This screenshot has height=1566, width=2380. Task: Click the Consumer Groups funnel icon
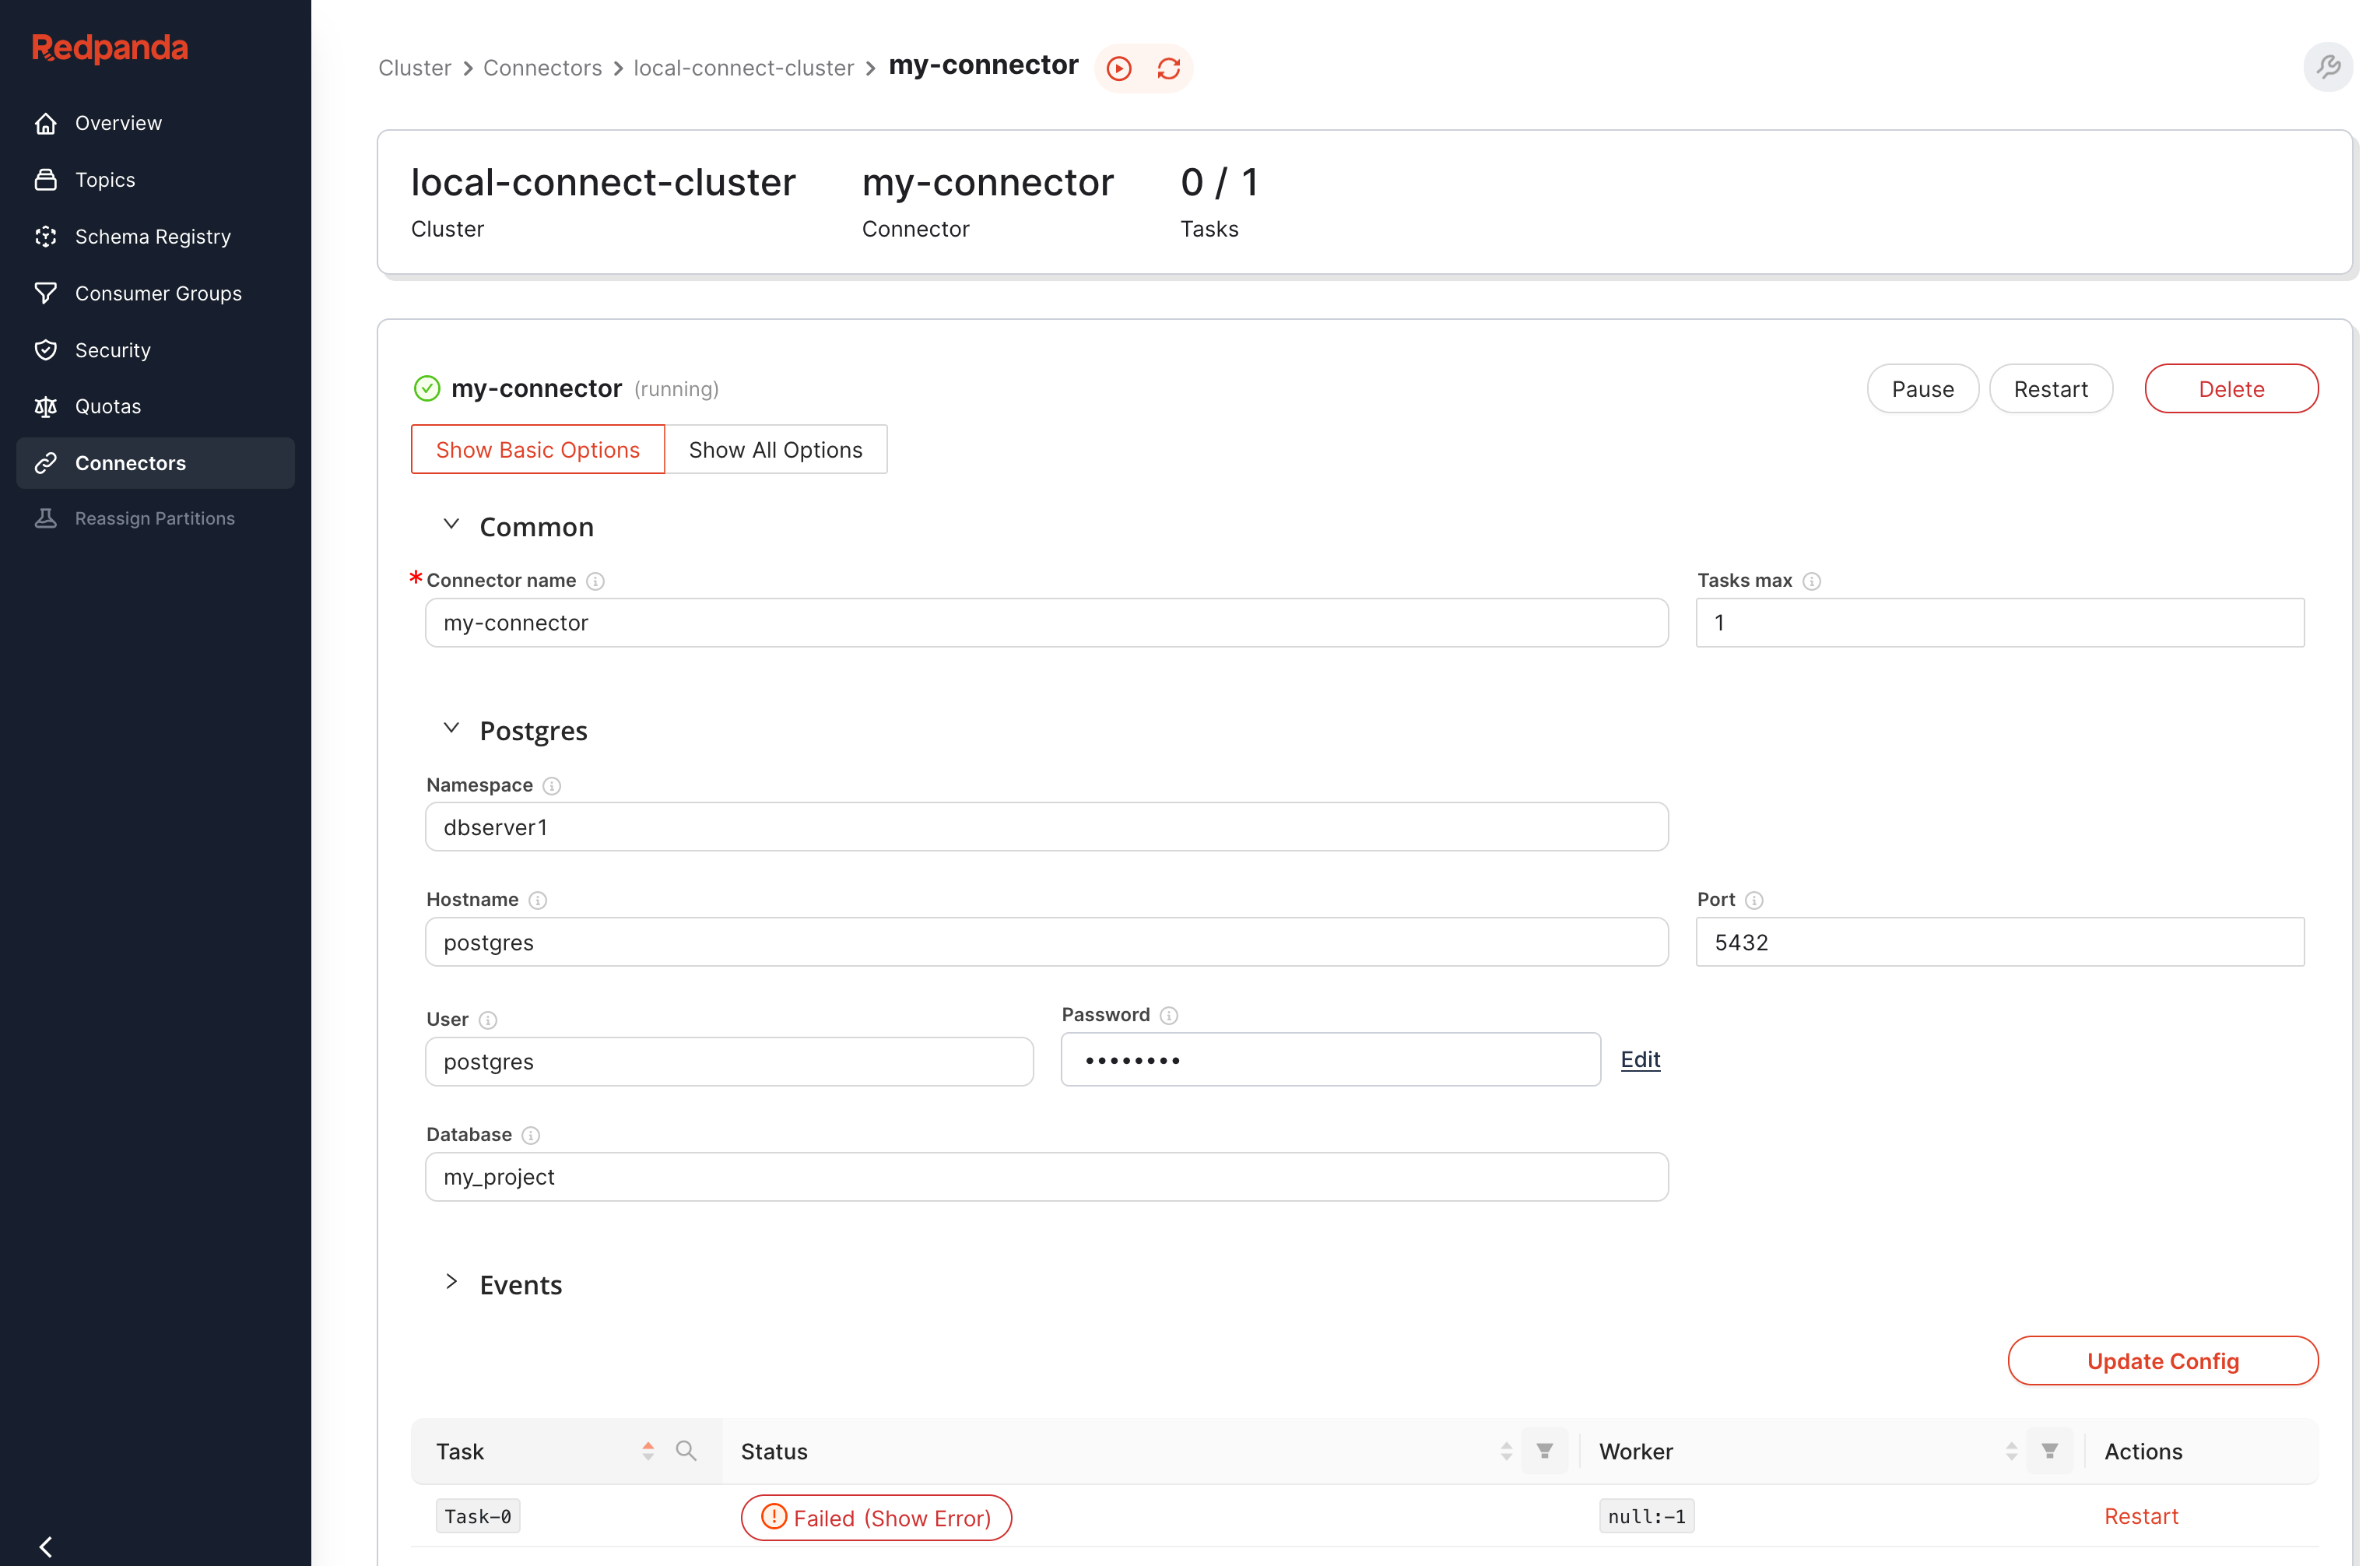46,293
